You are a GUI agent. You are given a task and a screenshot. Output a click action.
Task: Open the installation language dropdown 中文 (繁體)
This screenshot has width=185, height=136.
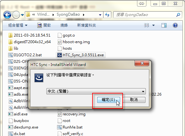tap(96, 91)
